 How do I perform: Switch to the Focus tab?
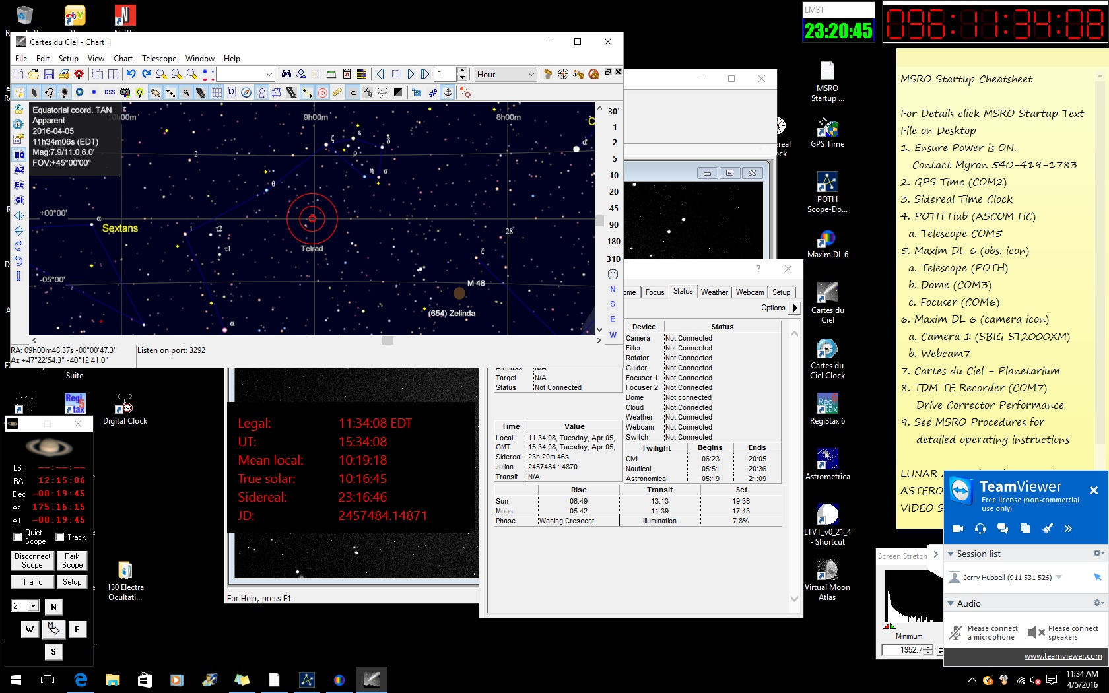655,292
